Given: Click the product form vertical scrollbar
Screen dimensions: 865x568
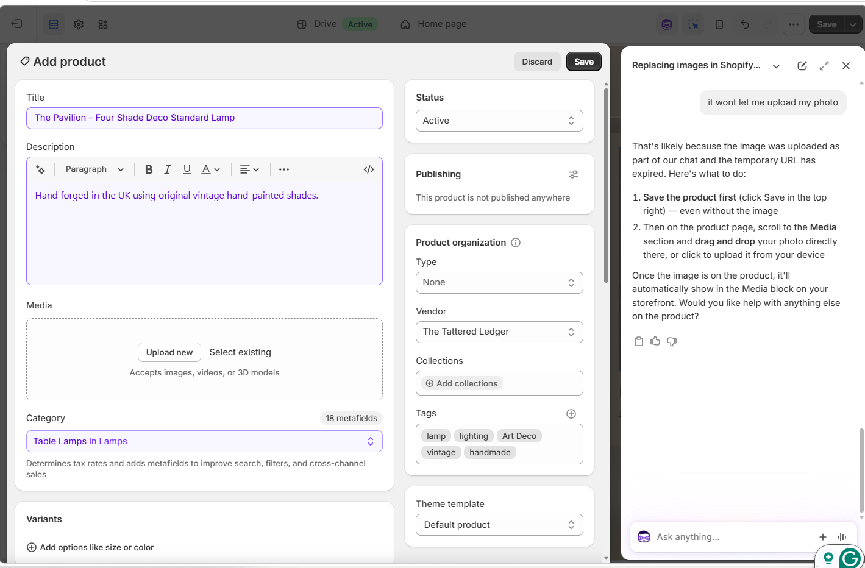Looking at the screenshot, I should [x=606, y=186].
